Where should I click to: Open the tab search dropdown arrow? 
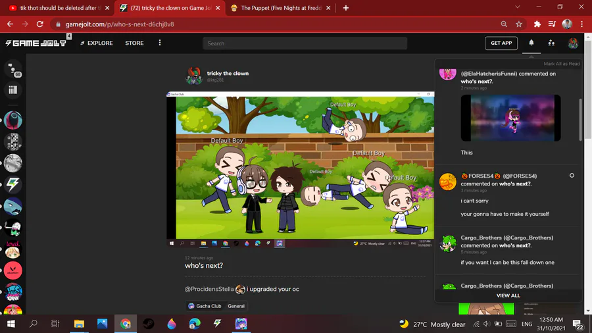[518, 7]
